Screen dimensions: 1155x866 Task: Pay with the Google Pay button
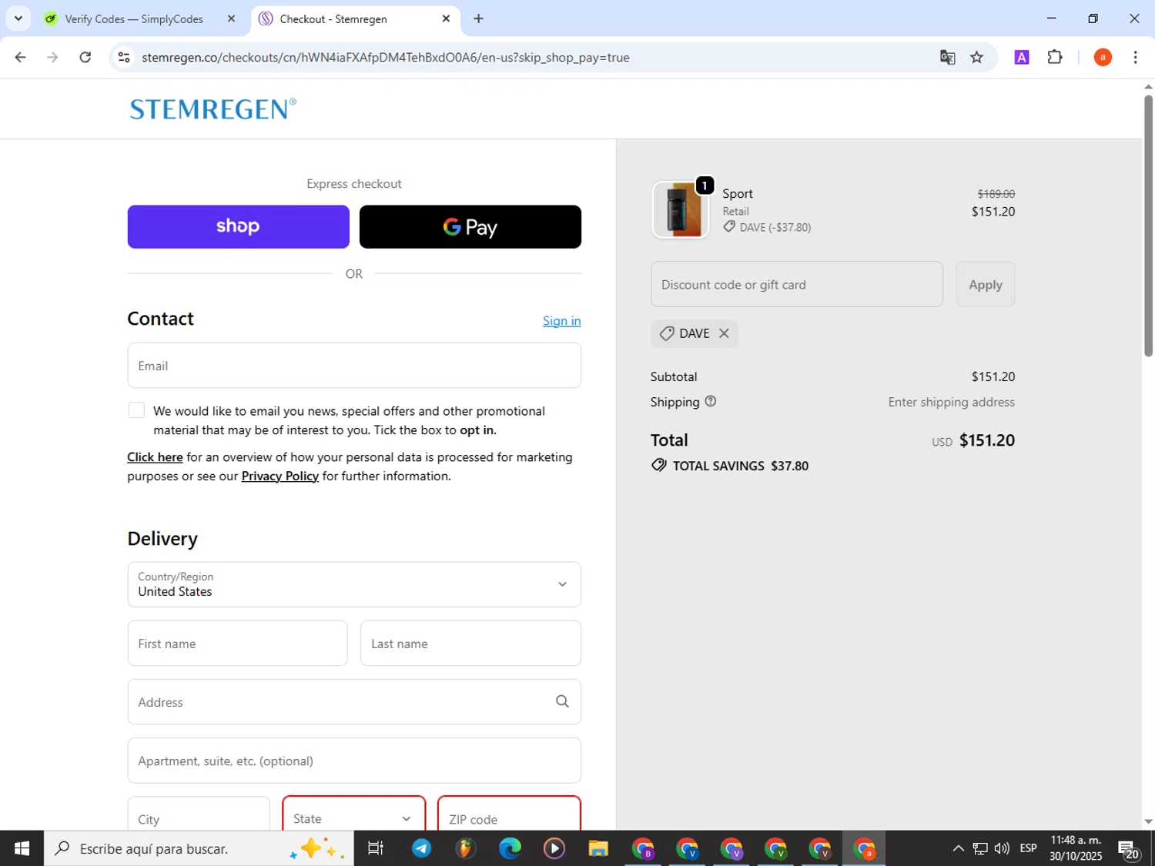pos(470,226)
